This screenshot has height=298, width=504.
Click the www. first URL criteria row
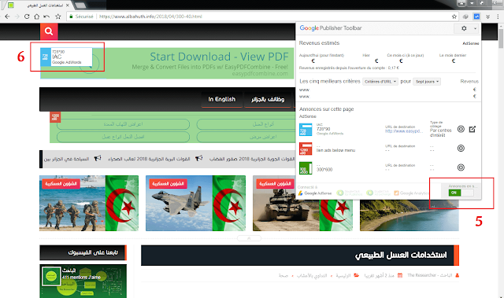pos(305,90)
